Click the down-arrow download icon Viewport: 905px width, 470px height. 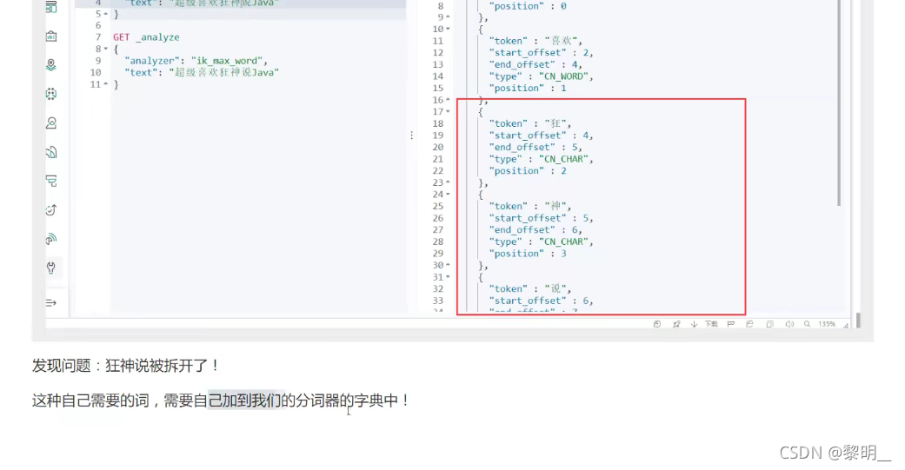694,324
